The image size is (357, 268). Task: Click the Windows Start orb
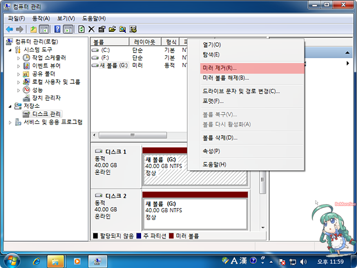(x=12, y=260)
